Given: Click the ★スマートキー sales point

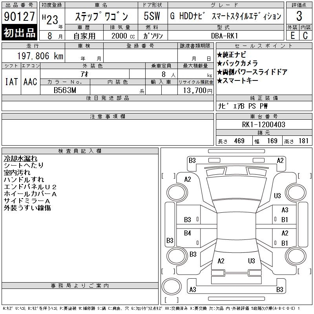Looking at the screenshot, I should point(237,81).
